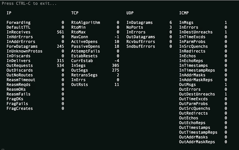Click the InDestUnreachs ICMP label
This screenshot has width=239, height=150.
(196, 32)
